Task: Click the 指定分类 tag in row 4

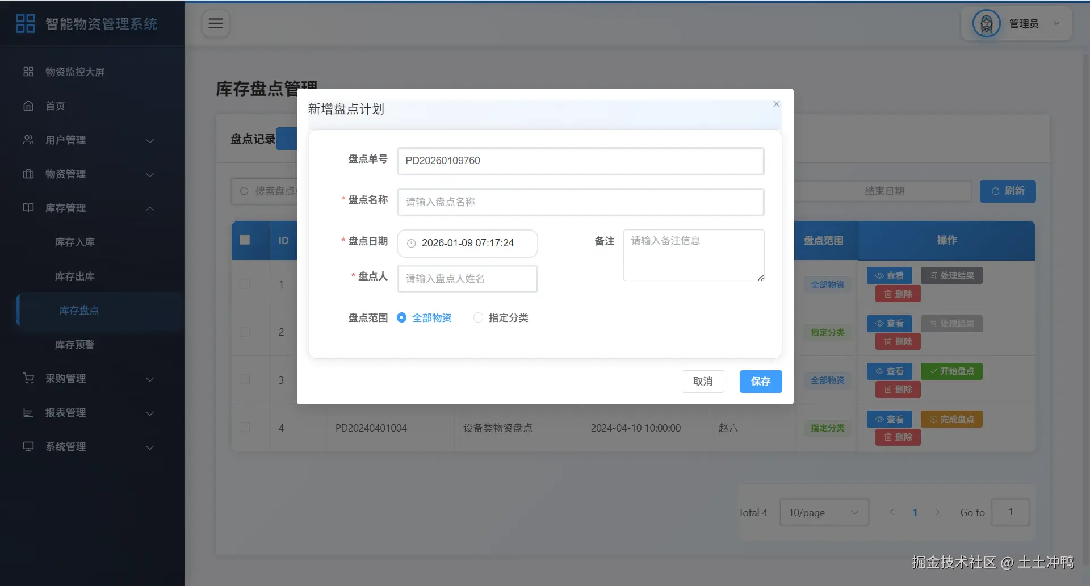Action: [827, 428]
